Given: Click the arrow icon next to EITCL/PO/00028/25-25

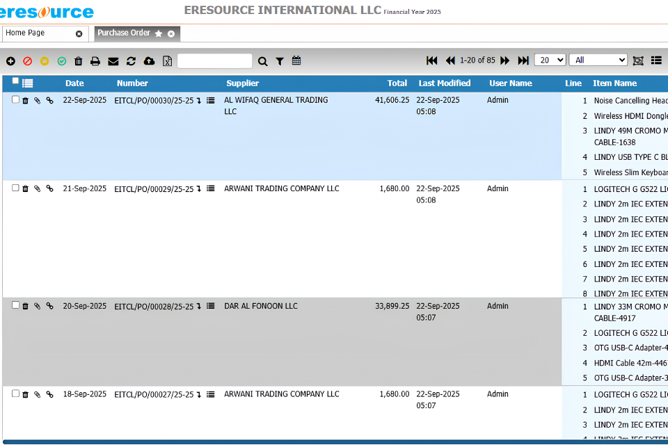Looking at the screenshot, I should (199, 307).
